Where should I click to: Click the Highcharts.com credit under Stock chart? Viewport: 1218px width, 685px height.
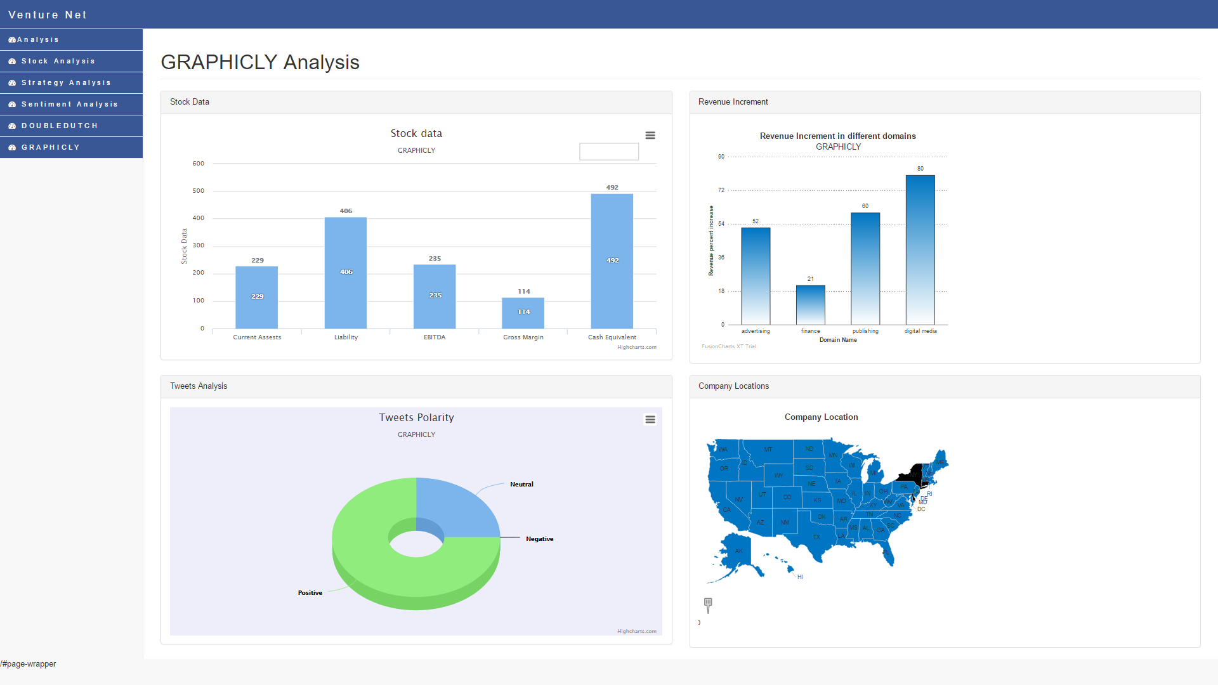tap(636, 347)
